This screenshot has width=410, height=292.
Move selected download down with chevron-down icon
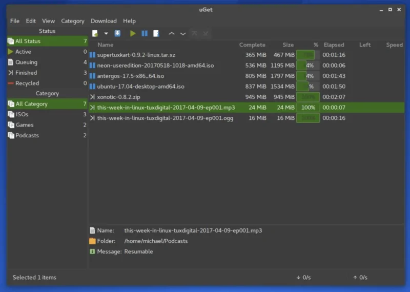coord(183,34)
